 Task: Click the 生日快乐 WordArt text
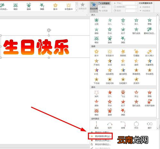[x=36, y=47]
